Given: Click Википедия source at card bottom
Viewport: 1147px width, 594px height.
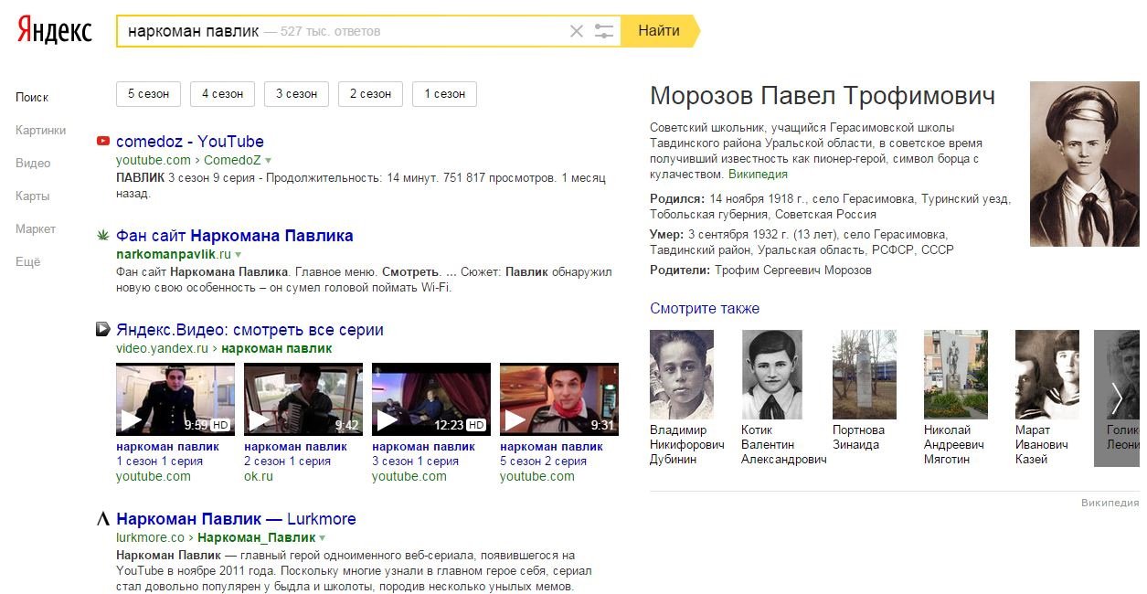Looking at the screenshot, I should point(1110,503).
